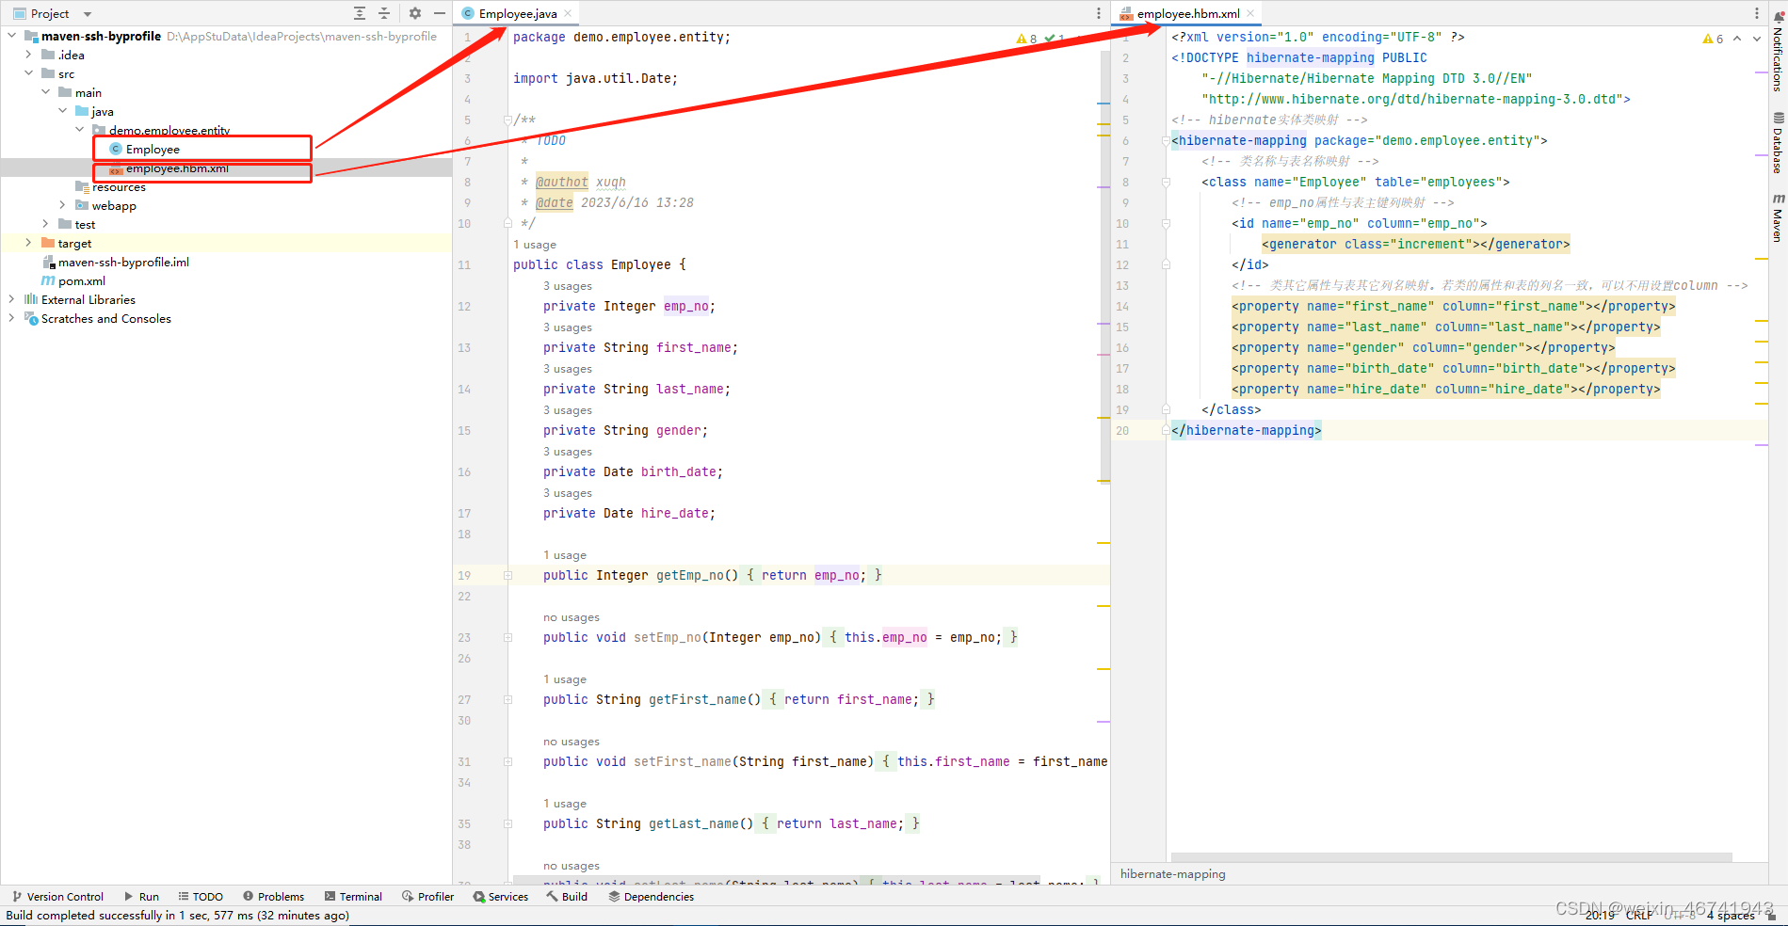Expand the Scratches and Consoles node
This screenshot has height=926, width=1788.
tap(10, 318)
